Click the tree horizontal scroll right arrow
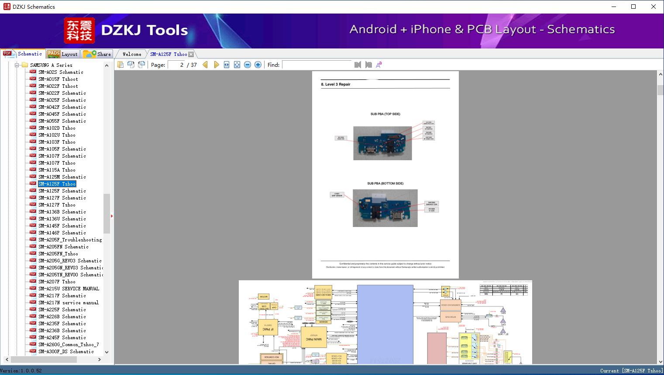The width and height of the screenshot is (664, 375). [100, 359]
